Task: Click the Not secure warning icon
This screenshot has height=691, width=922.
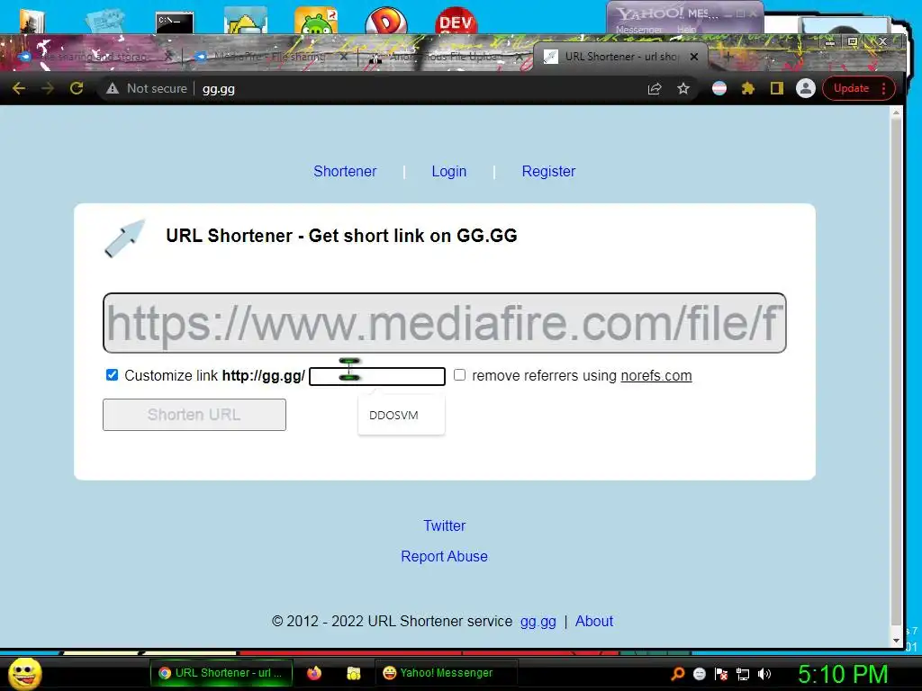Action: pyautogui.click(x=113, y=89)
